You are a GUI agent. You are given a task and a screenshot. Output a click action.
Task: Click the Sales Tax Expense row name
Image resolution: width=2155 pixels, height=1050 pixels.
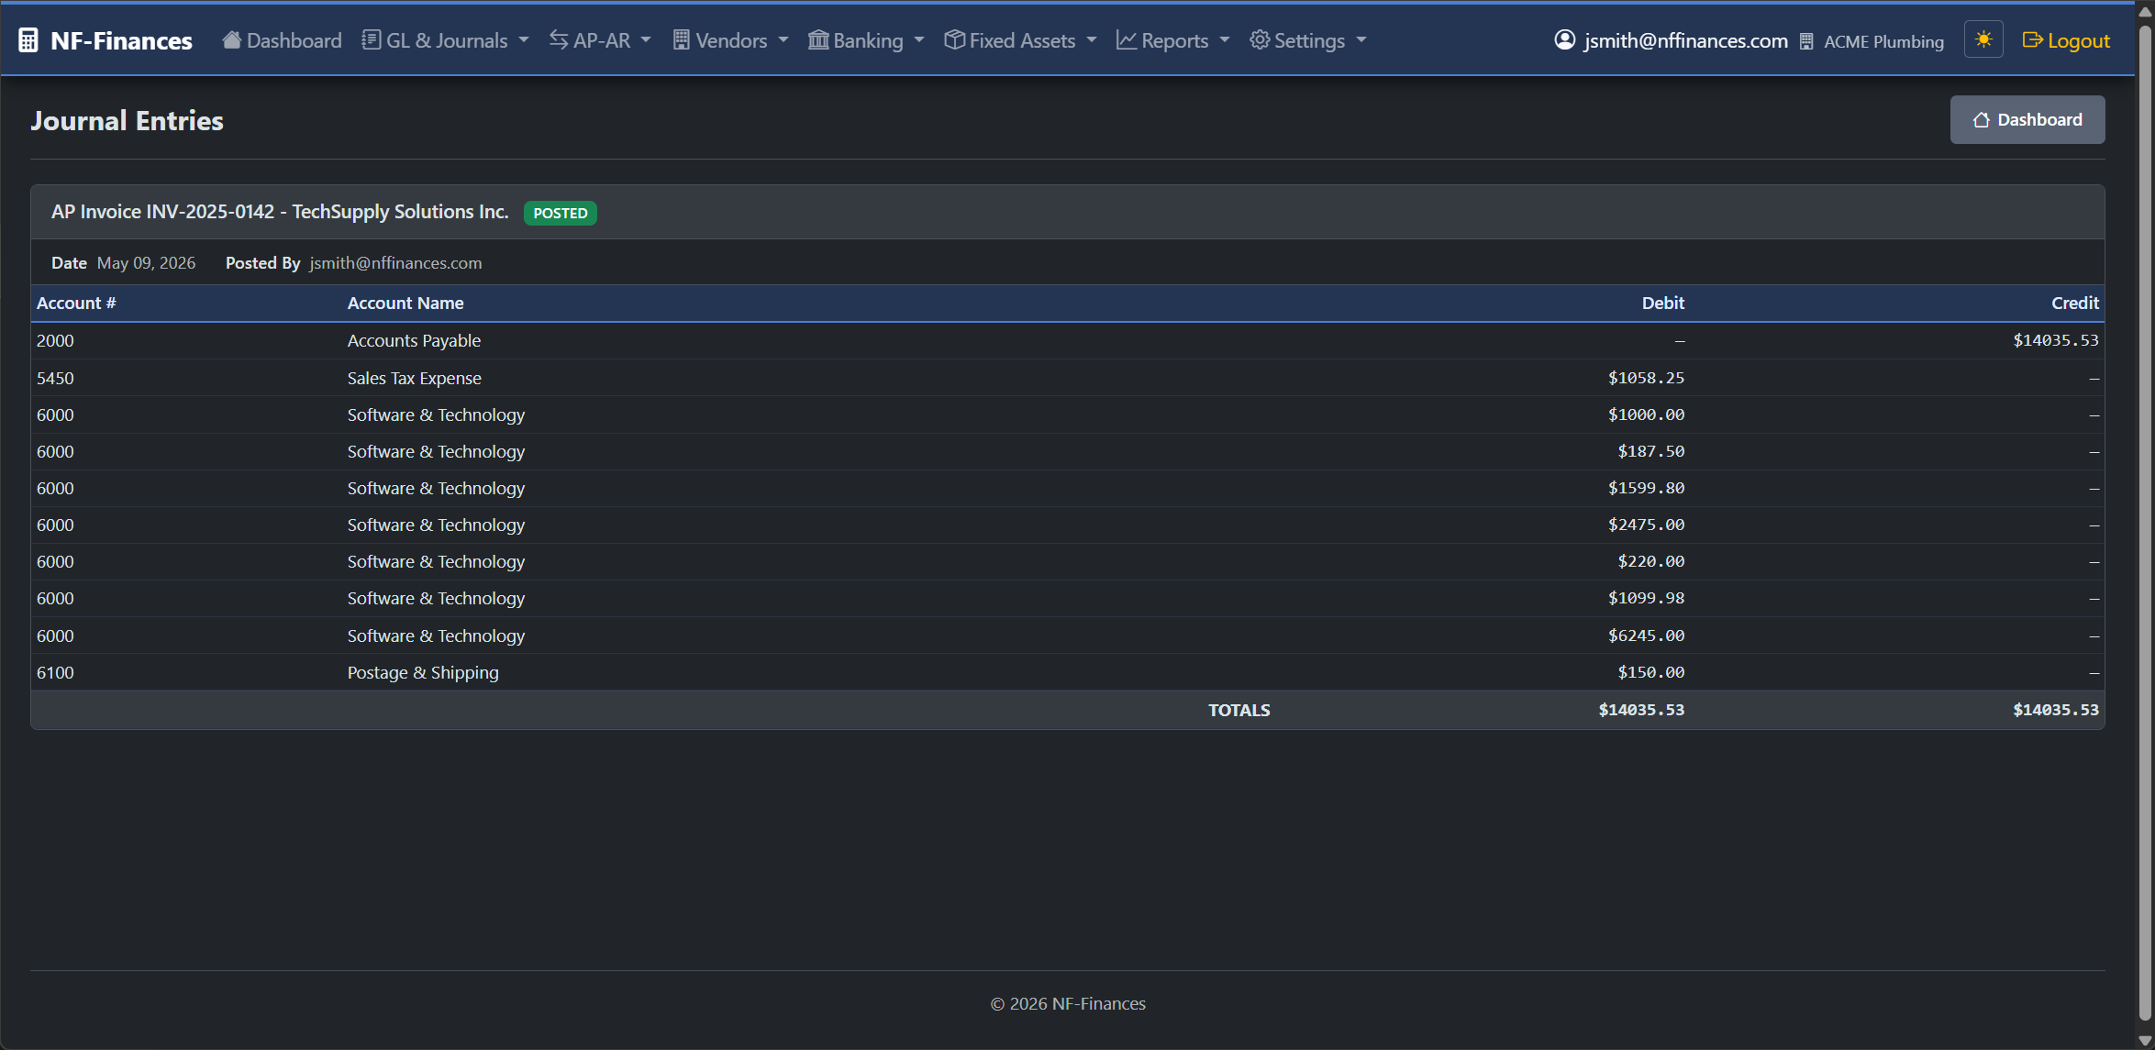pyautogui.click(x=414, y=378)
